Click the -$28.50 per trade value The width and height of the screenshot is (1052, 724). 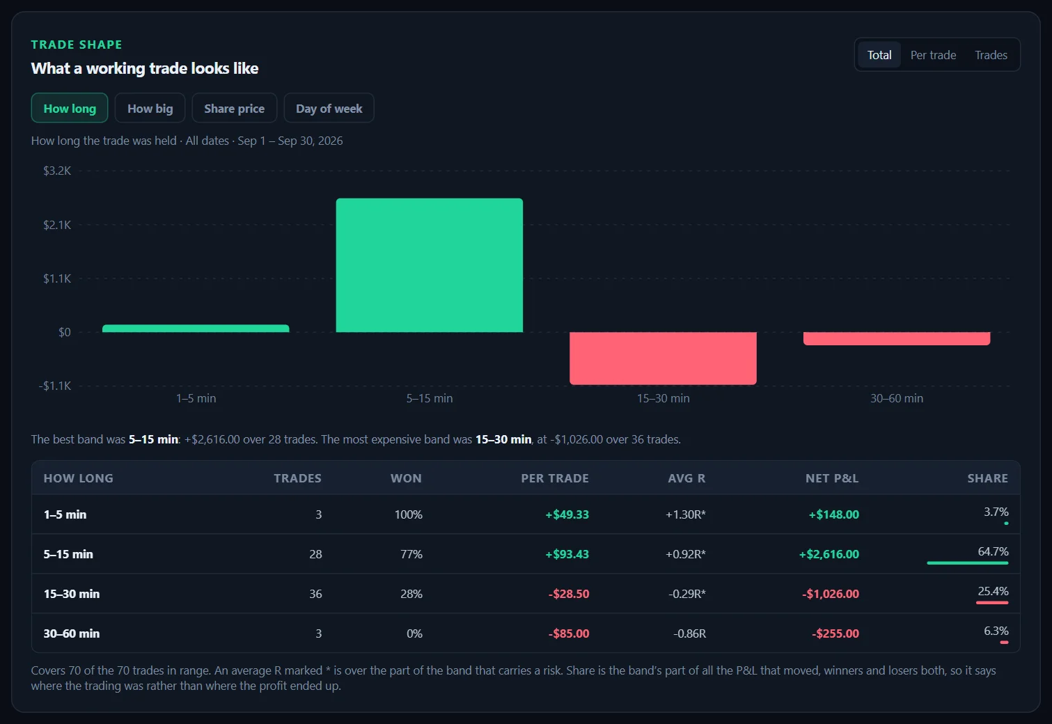click(569, 594)
